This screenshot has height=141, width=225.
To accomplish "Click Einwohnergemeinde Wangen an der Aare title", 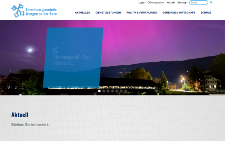I will coord(41,12).
